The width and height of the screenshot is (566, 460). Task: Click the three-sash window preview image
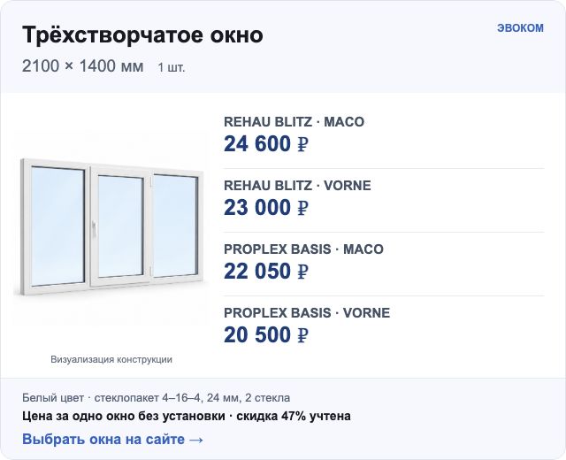110,226
